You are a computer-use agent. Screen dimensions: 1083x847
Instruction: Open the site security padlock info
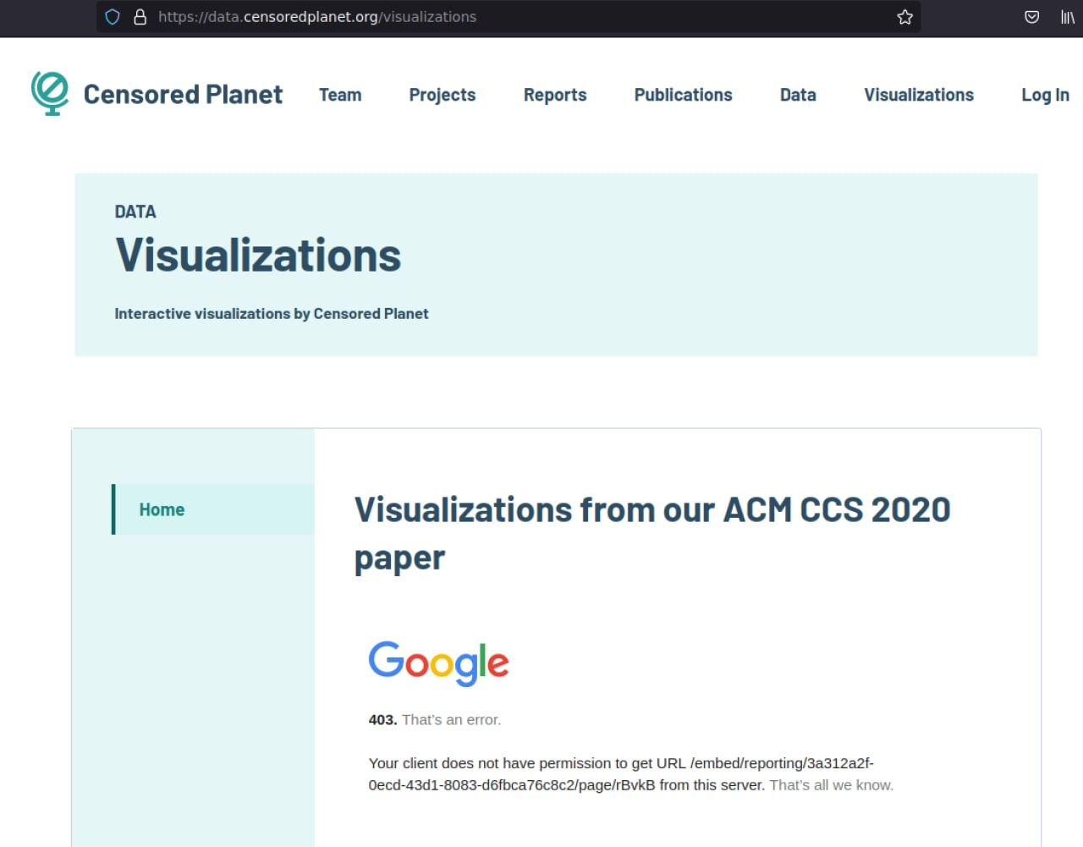(x=140, y=17)
